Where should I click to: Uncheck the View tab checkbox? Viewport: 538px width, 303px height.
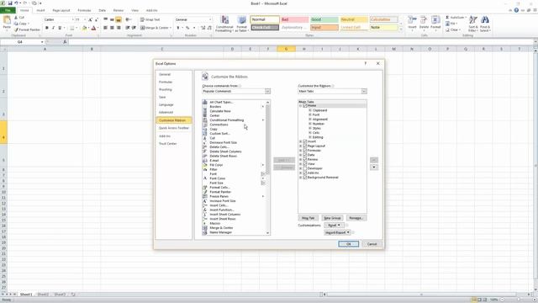(x=304, y=164)
